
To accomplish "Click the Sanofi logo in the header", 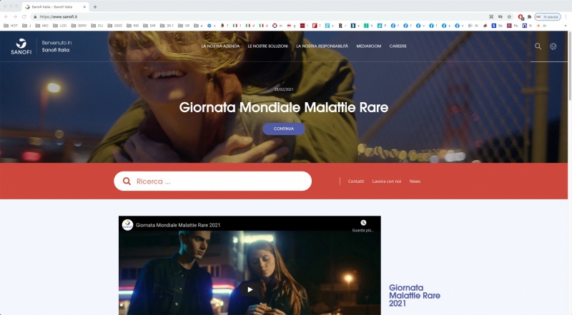I will (x=21, y=46).
